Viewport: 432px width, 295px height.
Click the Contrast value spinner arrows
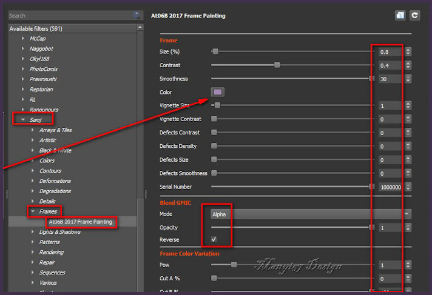408,65
